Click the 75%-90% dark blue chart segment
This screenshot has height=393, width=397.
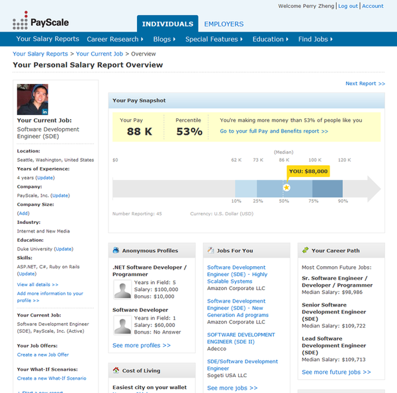(328, 188)
